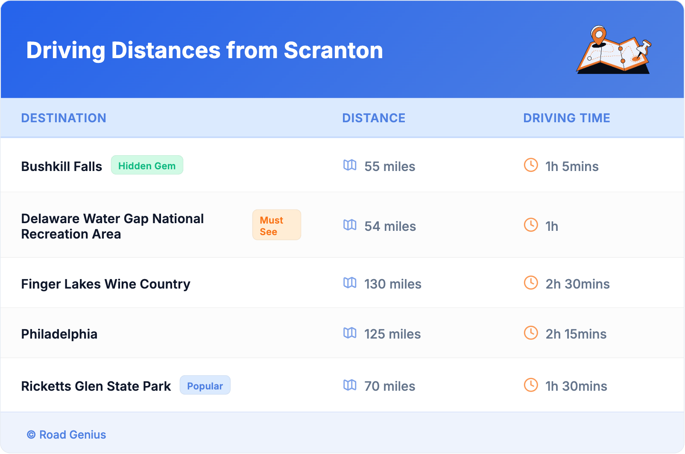This screenshot has height=454, width=685.
Task: Click the clock icon beside 2h 30mins
Action: [x=531, y=283]
